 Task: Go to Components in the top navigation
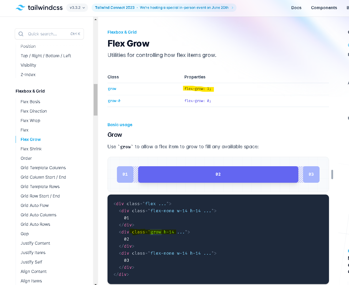pyautogui.click(x=324, y=8)
